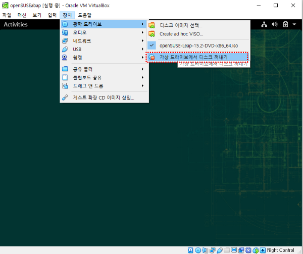Open the 보기 menu
This screenshot has height=254, width=303.
(37, 15)
